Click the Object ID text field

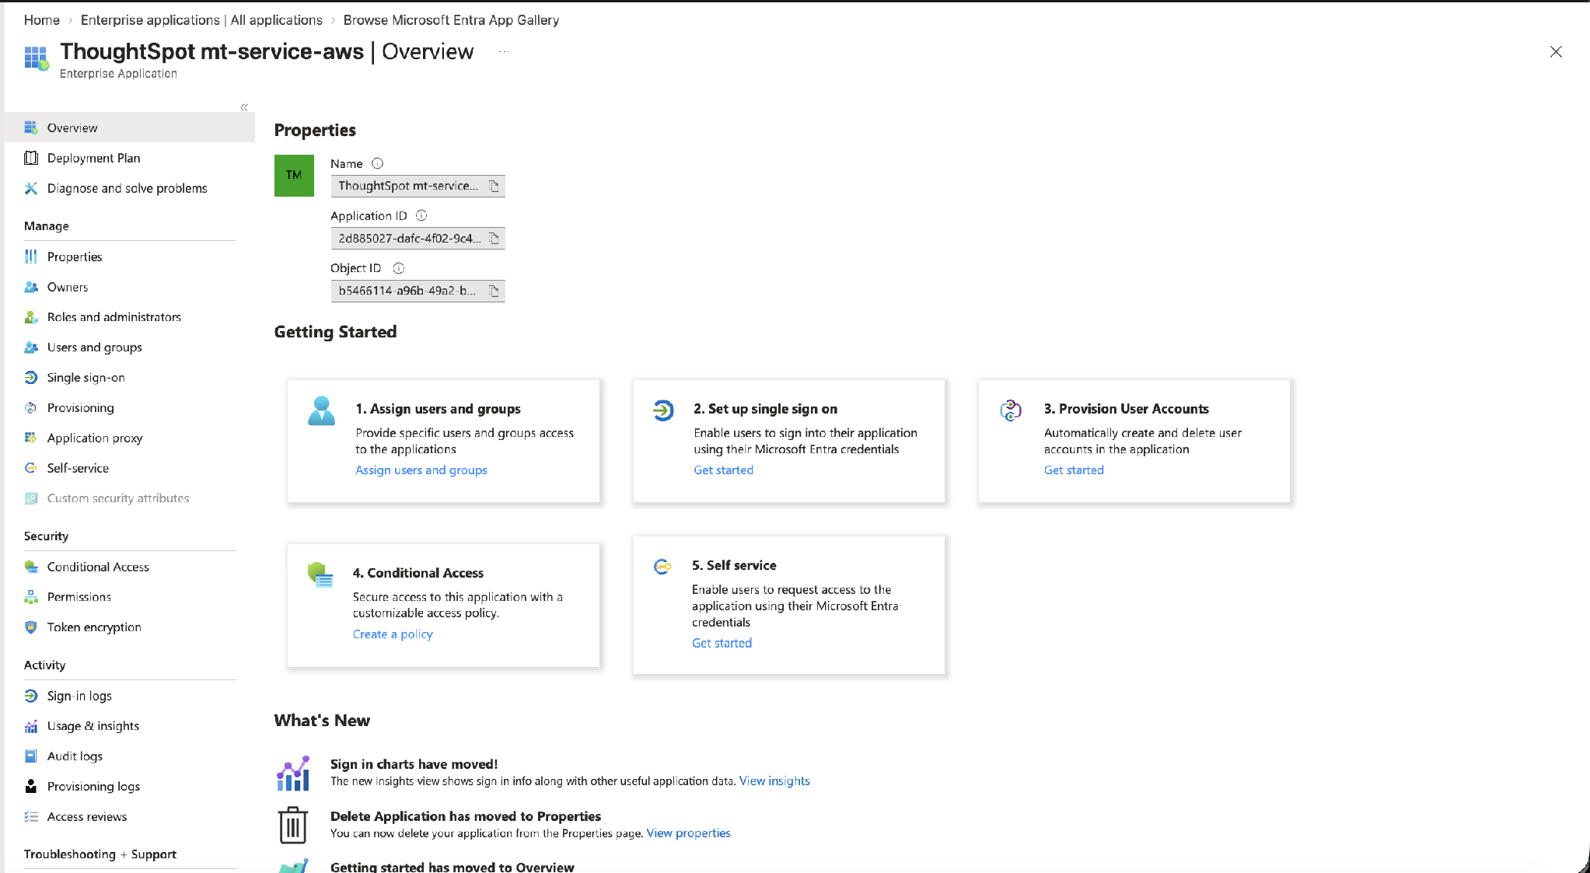418,291
